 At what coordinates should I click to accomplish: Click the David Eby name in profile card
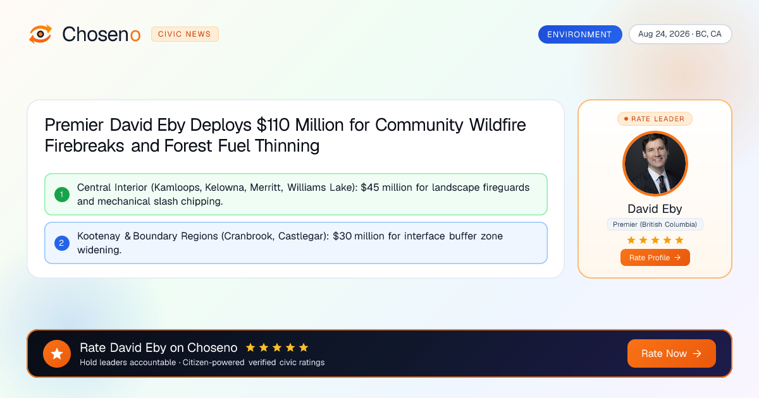pyautogui.click(x=655, y=208)
